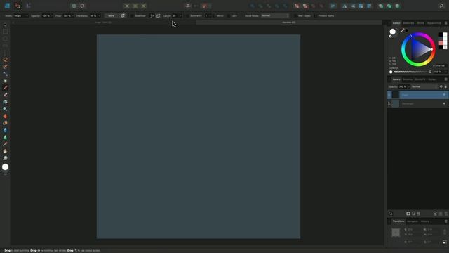Delete layer with the trash icon

445,214
